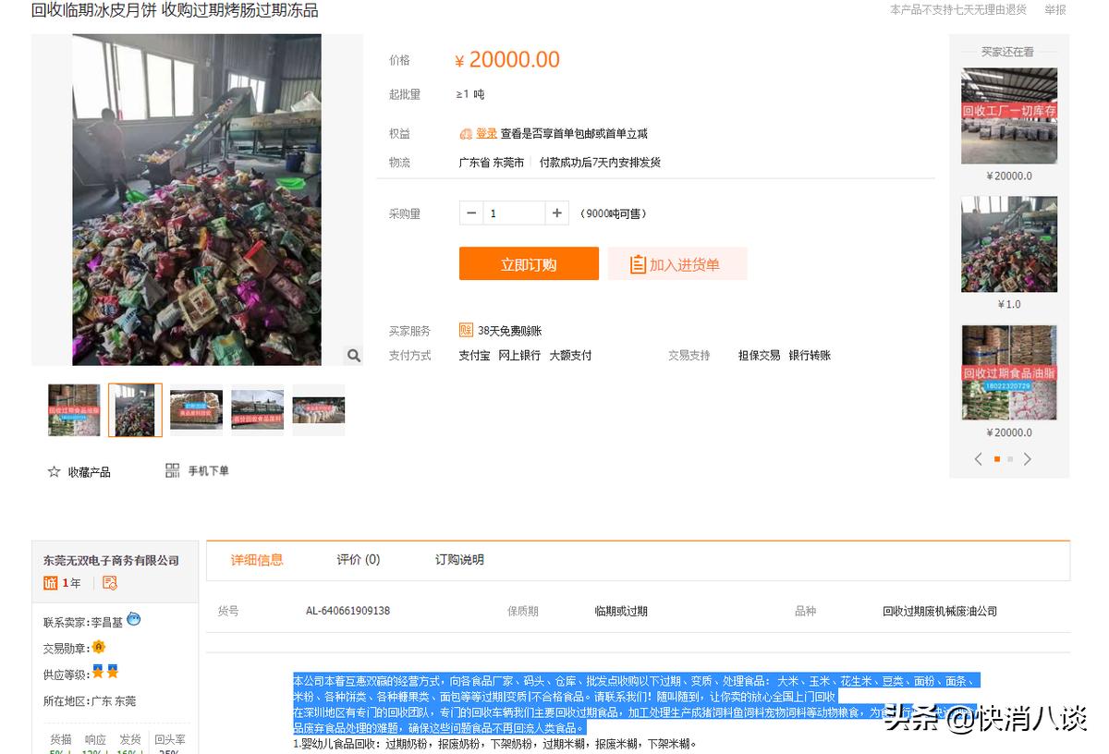Click 大额支付 payment method text
This screenshot has height=754, width=1109.
pyautogui.click(x=570, y=356)
